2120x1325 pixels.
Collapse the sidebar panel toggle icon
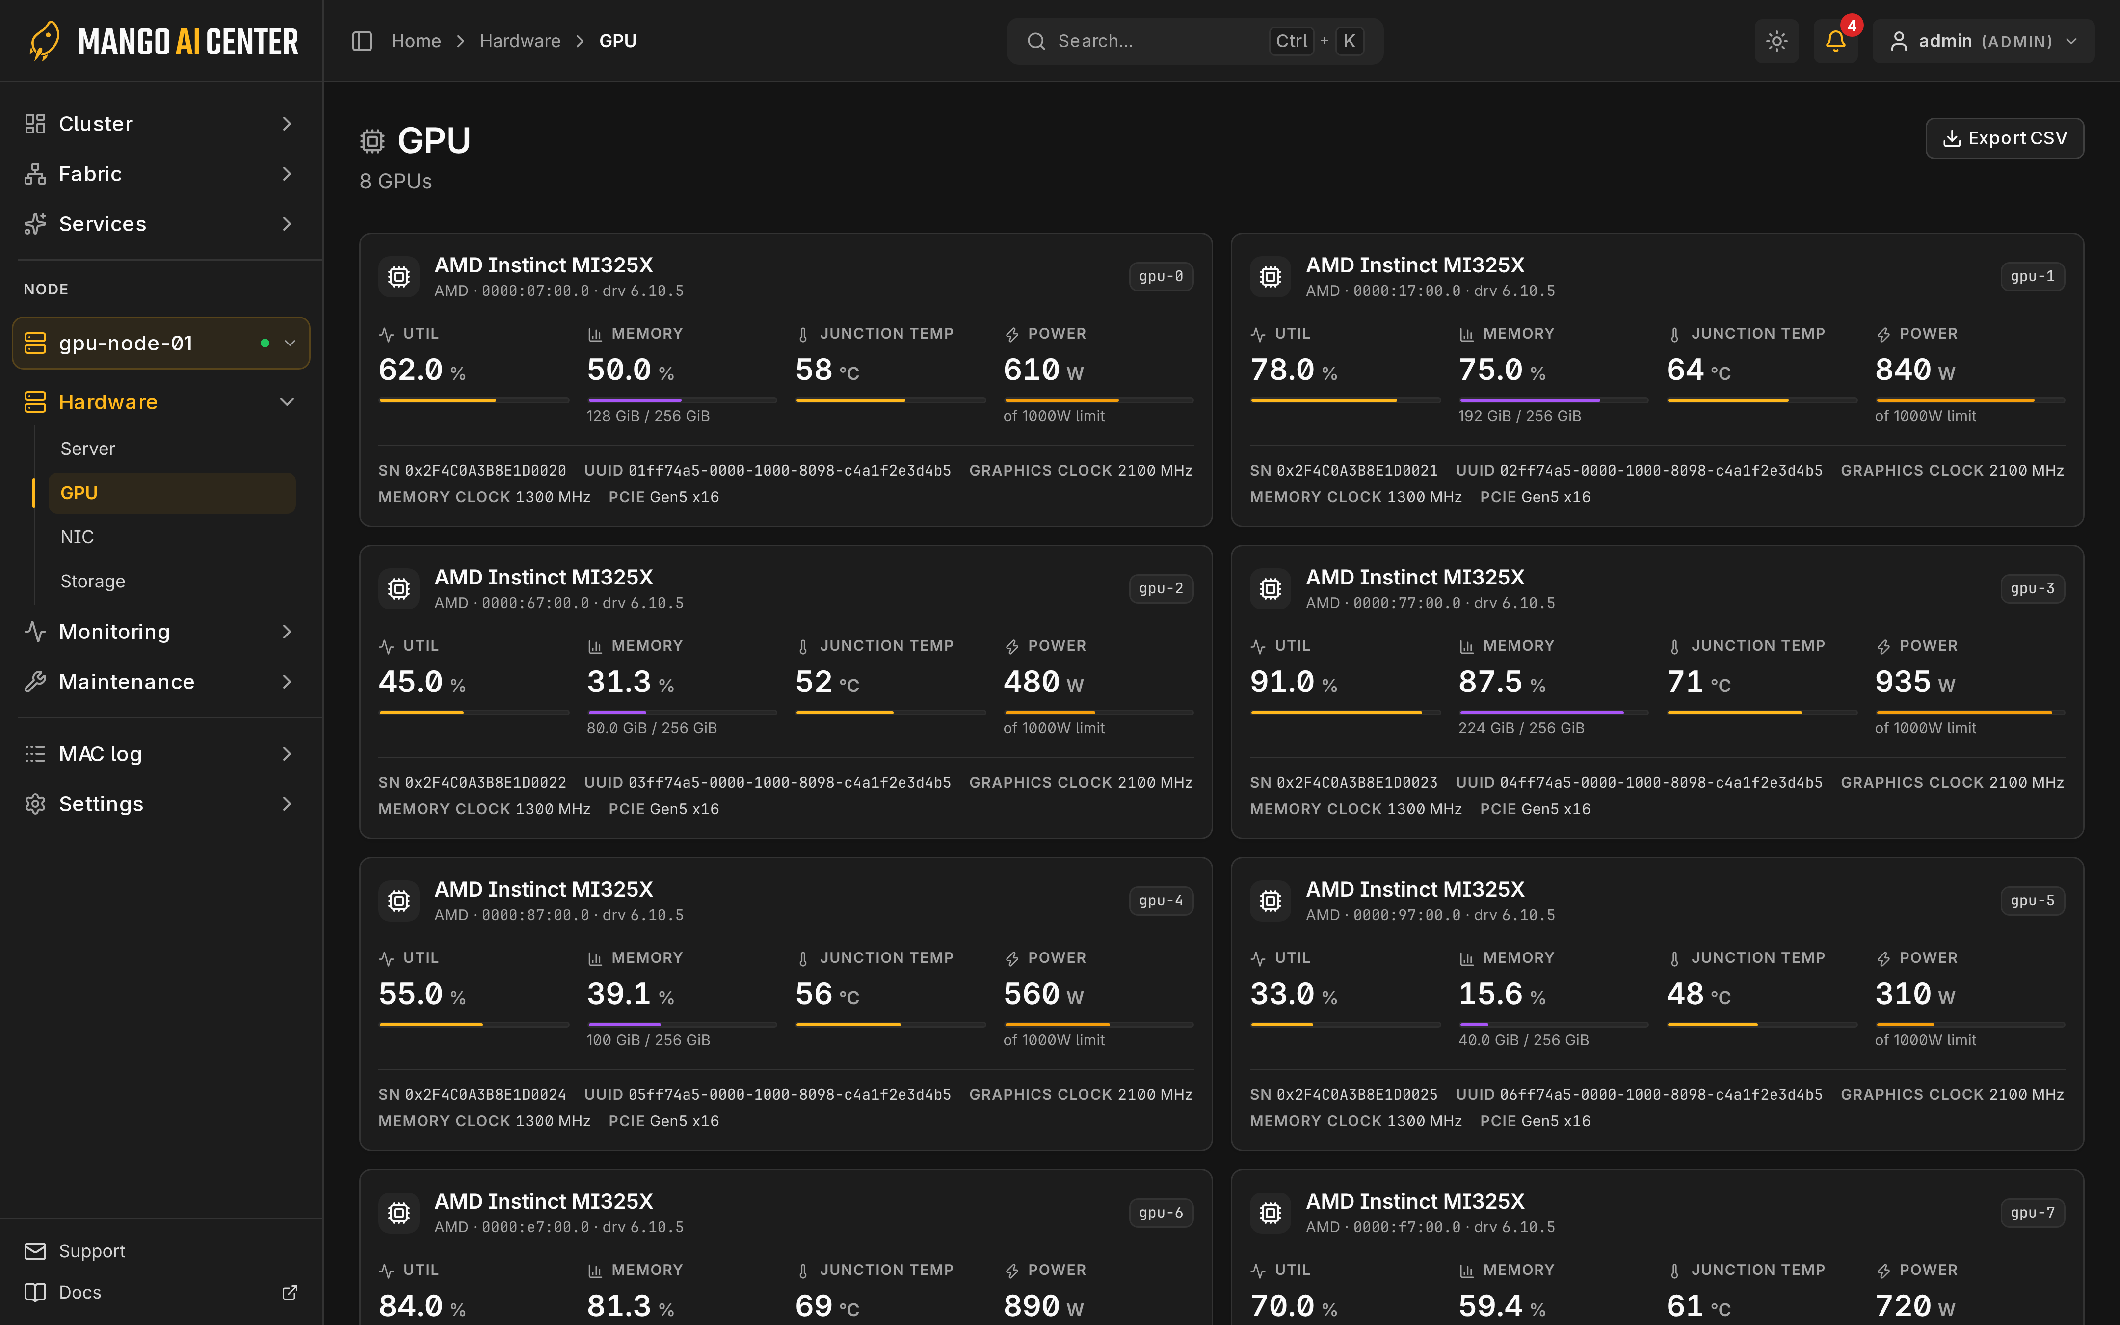[362, 41]
